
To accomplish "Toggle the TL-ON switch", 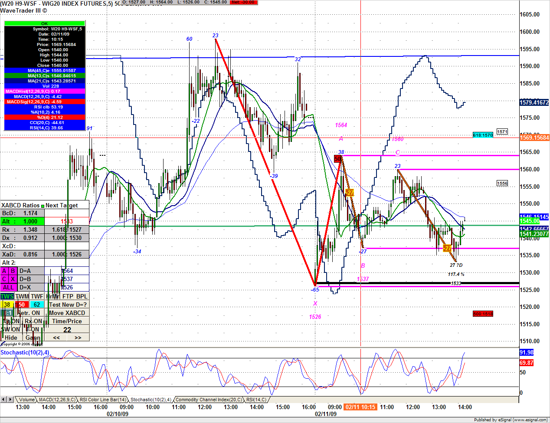I will click(33, 329).
